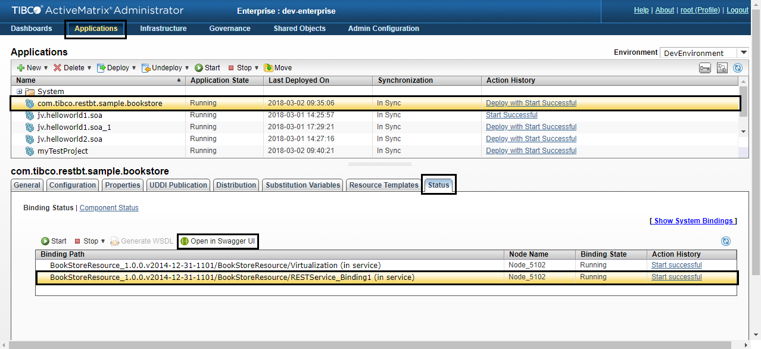Click the jv.helloworld2.soa application icon
Screen dimensions: 761x349
30,139
